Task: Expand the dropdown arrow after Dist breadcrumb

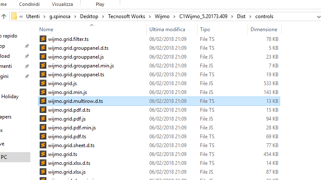Action: [251, 16]
